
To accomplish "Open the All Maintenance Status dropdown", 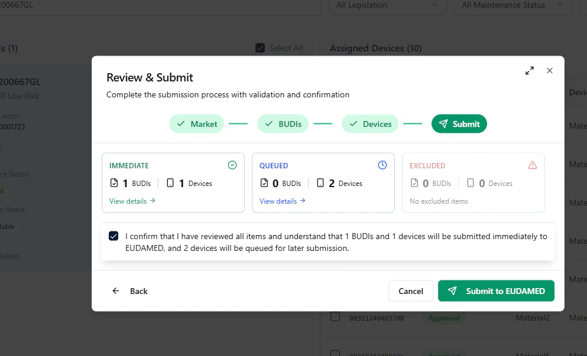I will tap(512, 4).
